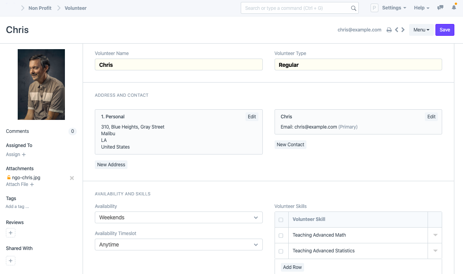Image resolution: width=463 pixels, height=274 pixels.
Task: Add a review with plus box
Action: (11, 233)
